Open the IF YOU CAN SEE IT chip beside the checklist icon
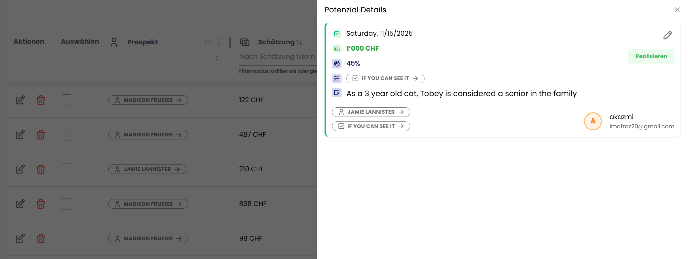Screen dimensions: 688x259 385,78
